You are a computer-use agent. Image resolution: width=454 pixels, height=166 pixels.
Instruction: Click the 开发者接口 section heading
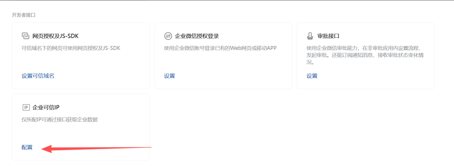point(24,15)
